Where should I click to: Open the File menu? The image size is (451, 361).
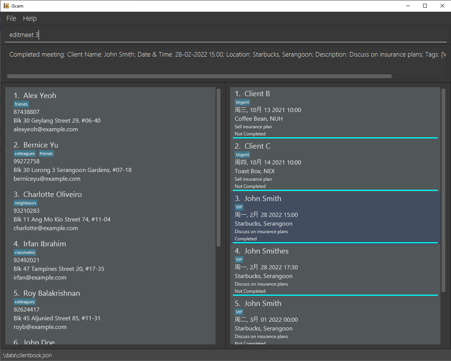click(11, 18)
